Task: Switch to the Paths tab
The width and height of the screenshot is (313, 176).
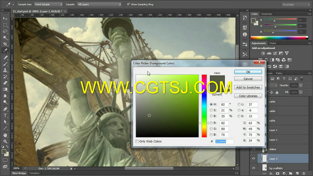Action: 279,73
